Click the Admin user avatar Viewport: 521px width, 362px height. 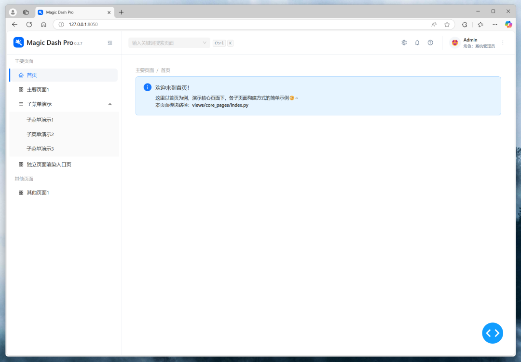click(x=454, y=43)
